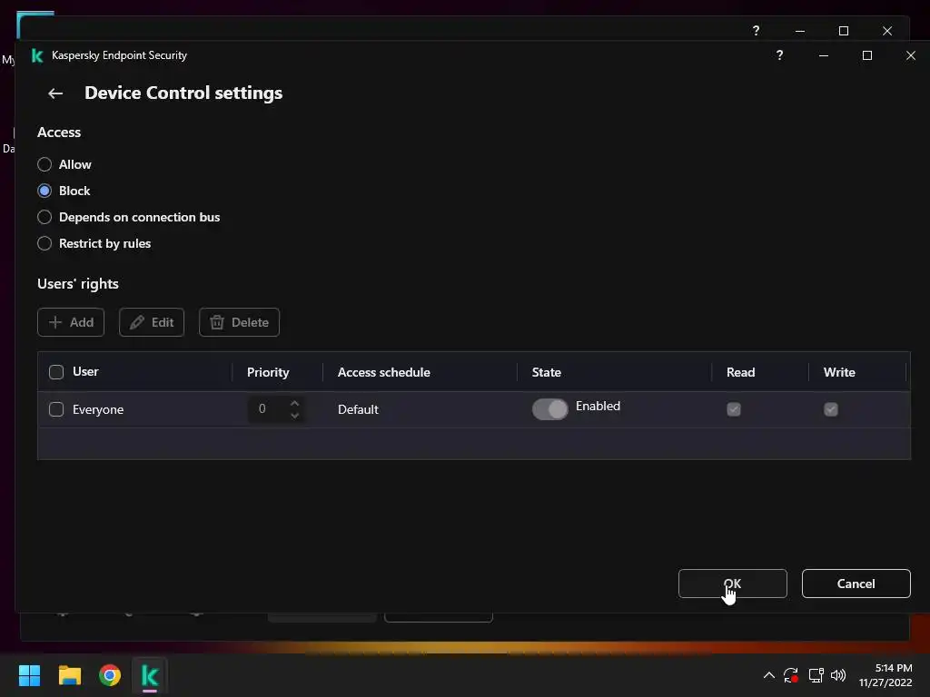930x697 pixels.
Task: Click the Everyone user name
Action: tap(98, 409)
